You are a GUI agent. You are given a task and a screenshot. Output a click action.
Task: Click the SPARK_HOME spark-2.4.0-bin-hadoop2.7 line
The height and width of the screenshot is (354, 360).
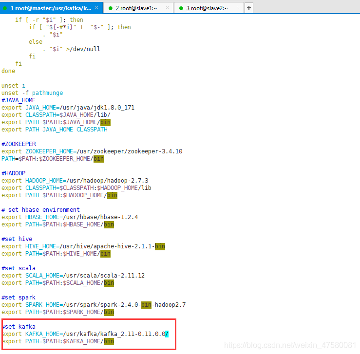coord(94,305)
